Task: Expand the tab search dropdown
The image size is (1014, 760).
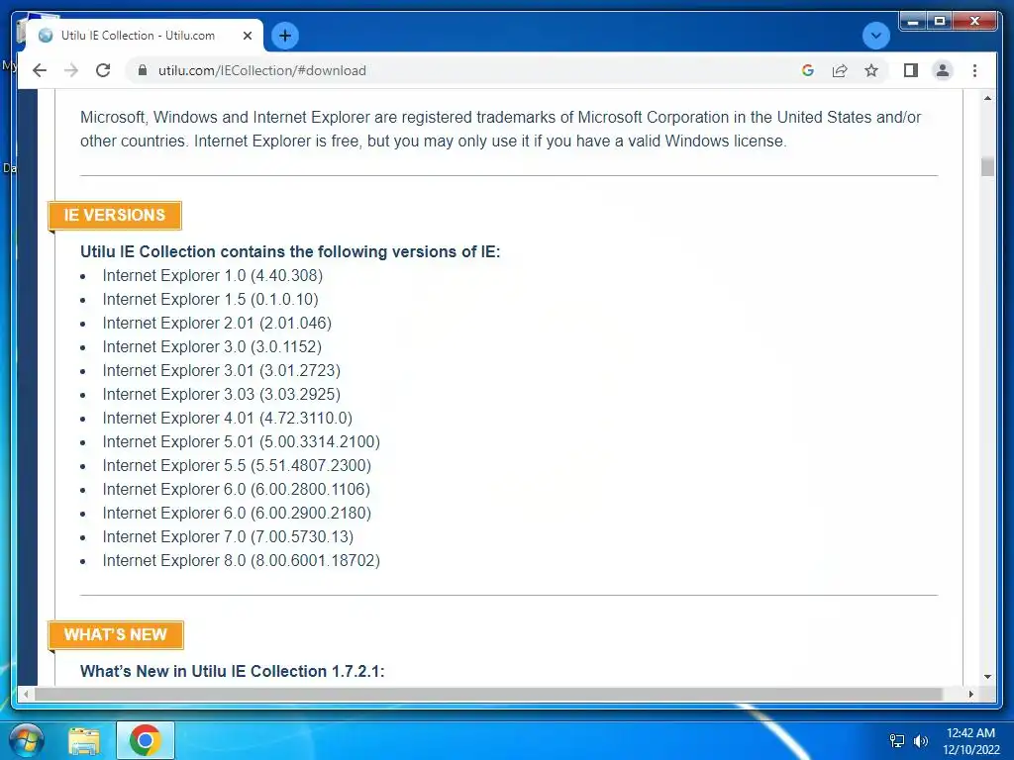Action: (875, 36)
